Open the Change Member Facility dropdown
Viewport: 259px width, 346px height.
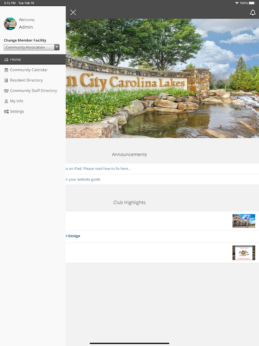[x=32, y=47]
